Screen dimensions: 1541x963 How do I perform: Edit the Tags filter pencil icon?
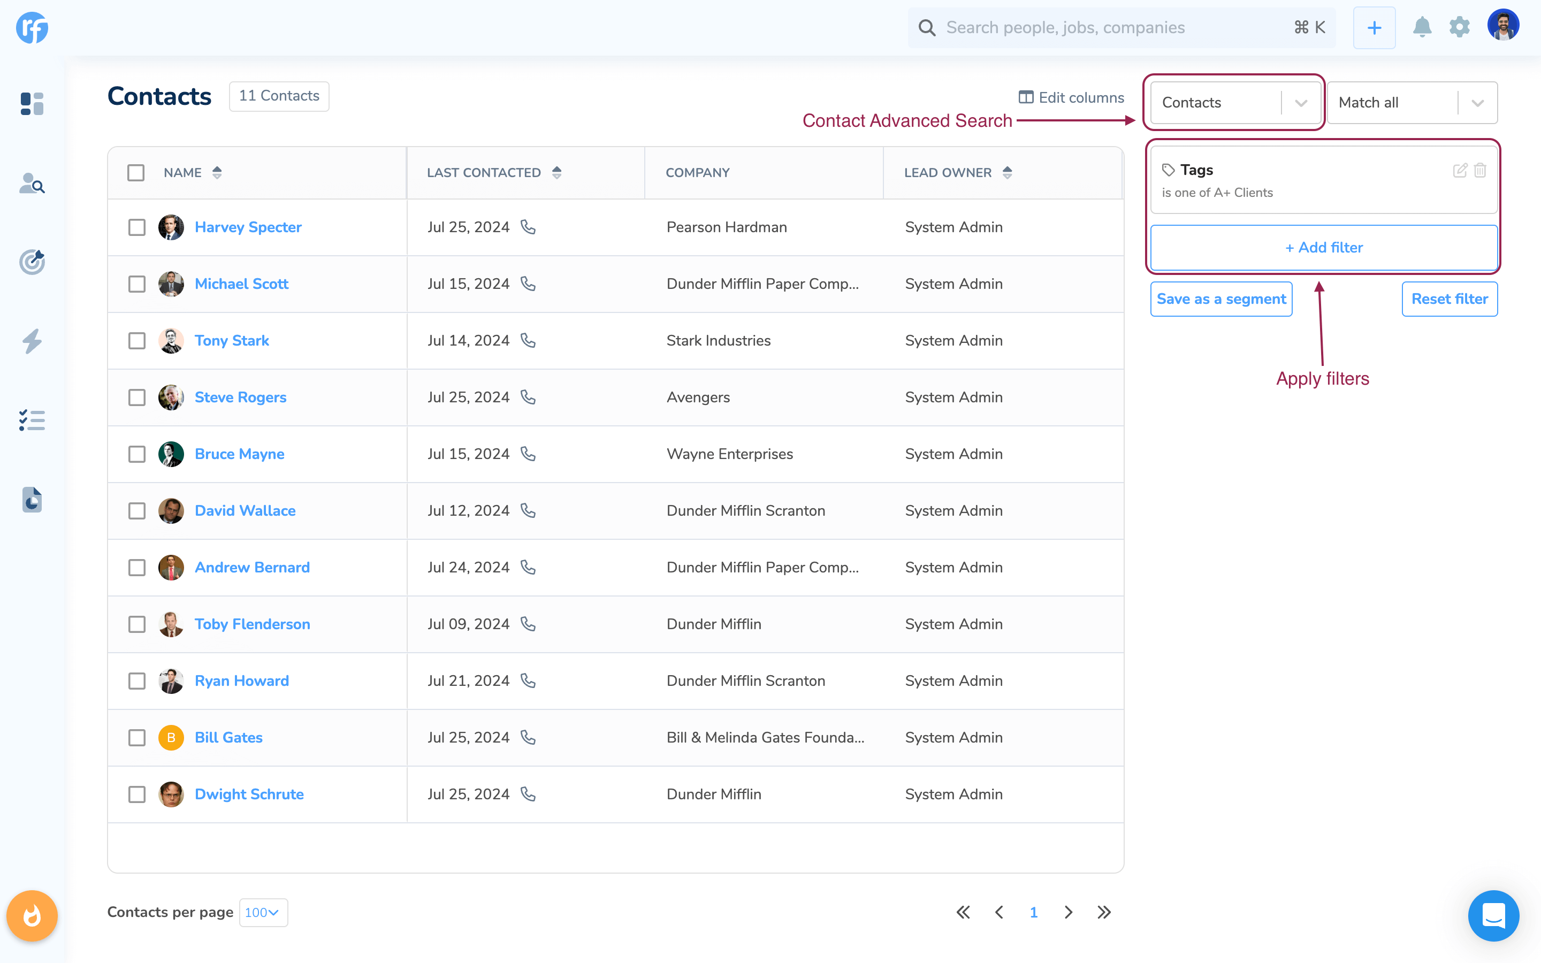click(1460, 170)
